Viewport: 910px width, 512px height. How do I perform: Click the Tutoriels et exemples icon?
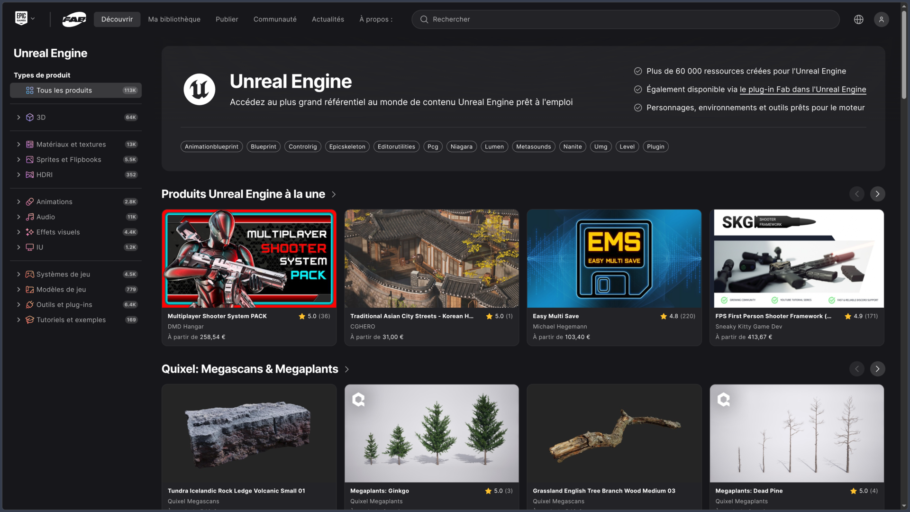tap(29, 320)
